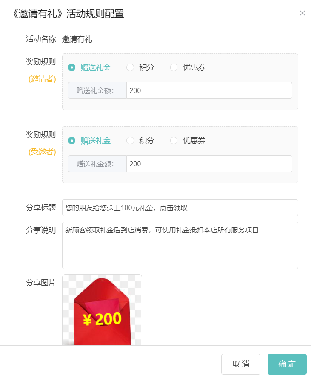
Task: Pick 优惠券 for the invitee reward
Action: [174, 140]
